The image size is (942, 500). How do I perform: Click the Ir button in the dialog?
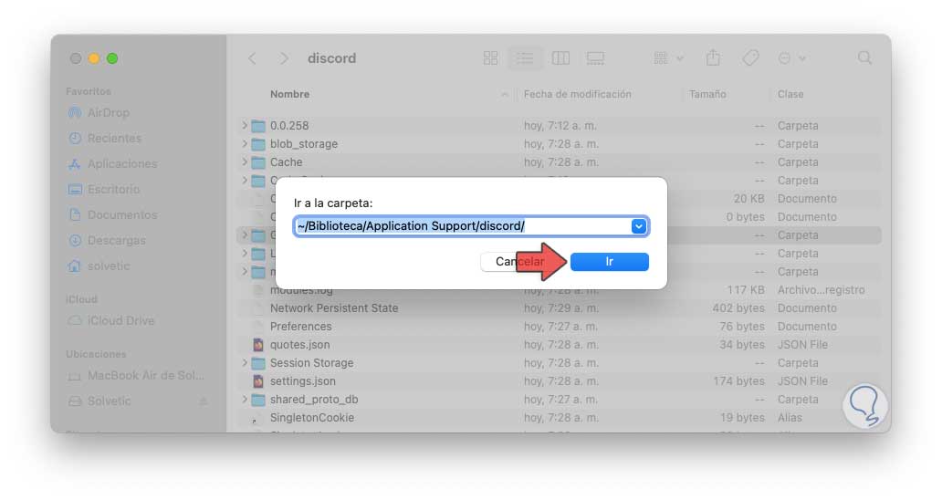pyautogui.click(x=609, y=262)
